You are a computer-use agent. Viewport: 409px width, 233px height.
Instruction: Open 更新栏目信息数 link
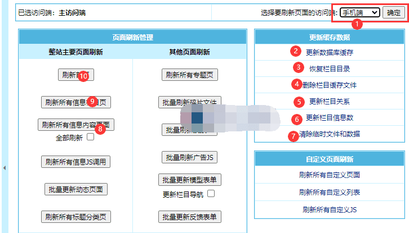click(330, 118)
